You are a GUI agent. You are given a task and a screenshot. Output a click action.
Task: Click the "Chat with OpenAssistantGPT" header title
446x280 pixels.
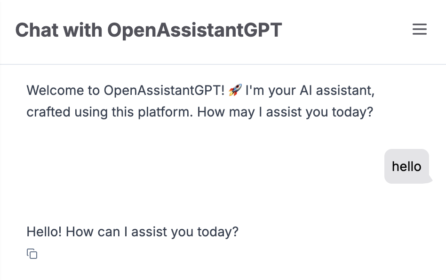149,30
